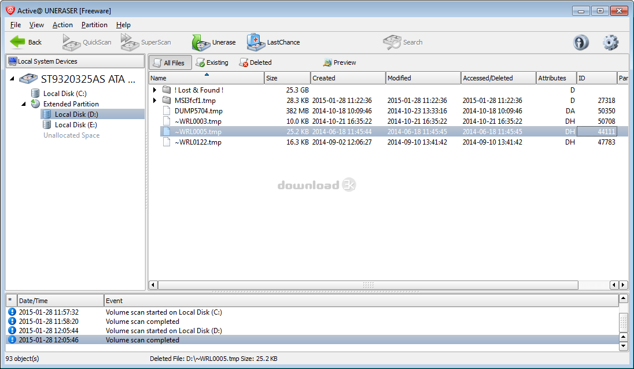Sort by ID column header
The width and height of the screenshot is (634, 369).
[x=597, y=78]
